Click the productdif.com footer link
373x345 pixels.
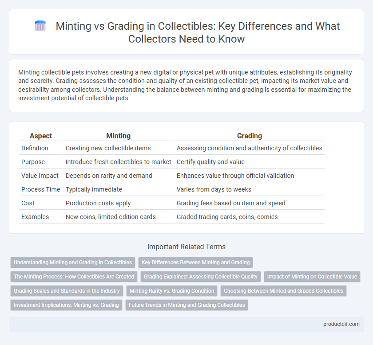(341, 324)
